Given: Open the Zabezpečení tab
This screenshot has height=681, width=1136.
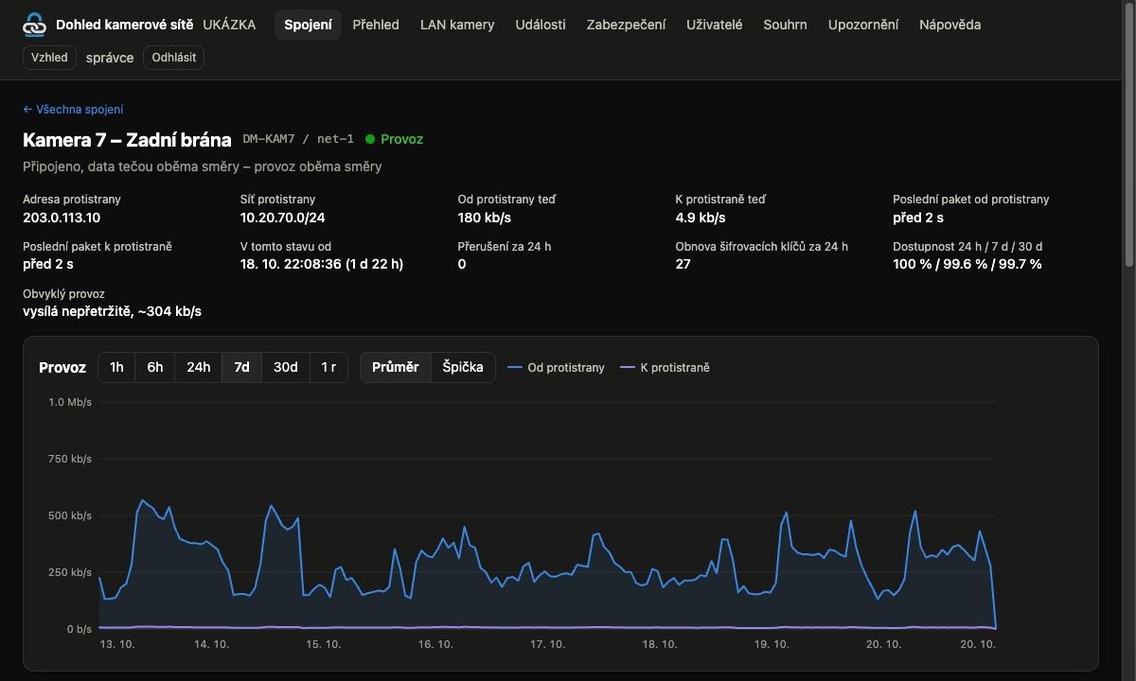Looking at the screenshot, I should (x=626, y=25).
